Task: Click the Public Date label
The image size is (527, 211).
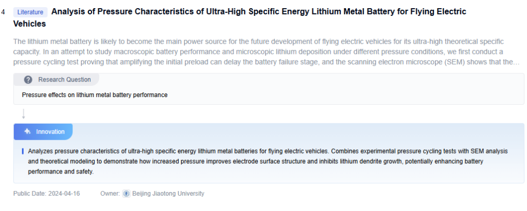Action: [x=29, y=194]
